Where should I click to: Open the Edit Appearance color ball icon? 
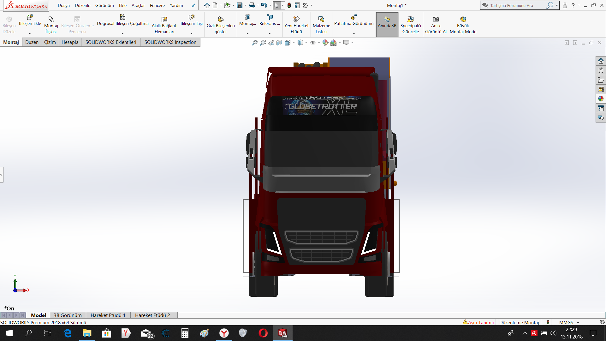pyautogui.click(x=325, y=43)
